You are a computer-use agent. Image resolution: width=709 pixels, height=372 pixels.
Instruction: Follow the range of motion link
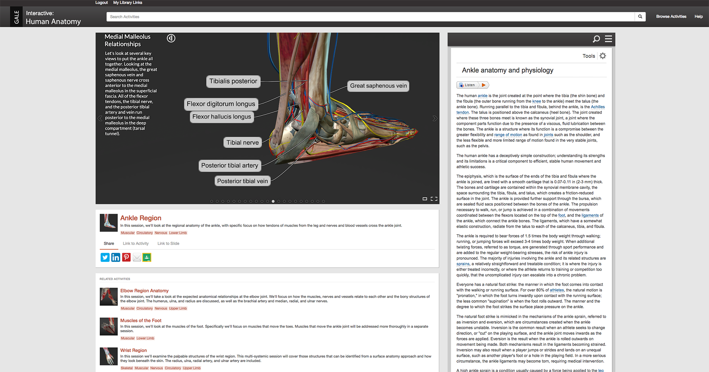[x=508, y=135]
